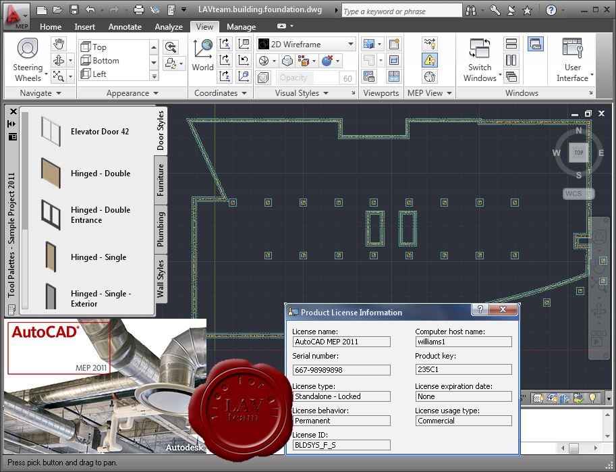This screenshot has height=472, width=616.
Task: Go to the Manage ribbon tab
Action: click(242, 27)
